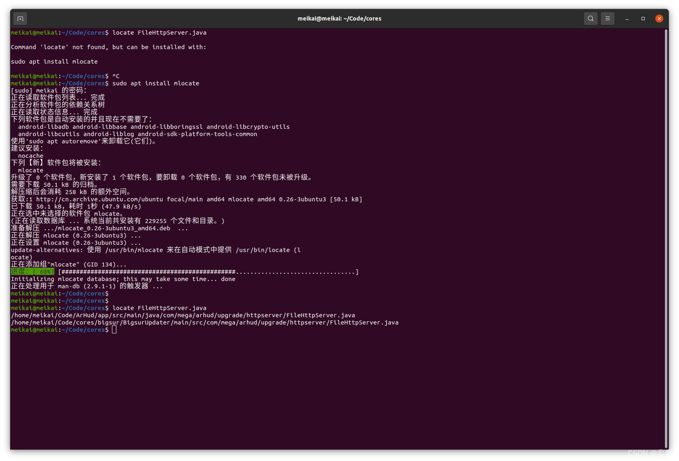
Task: Click the window title 'meikai@meikai: ~/Code/cores'
Action: (x=339, y=19)
